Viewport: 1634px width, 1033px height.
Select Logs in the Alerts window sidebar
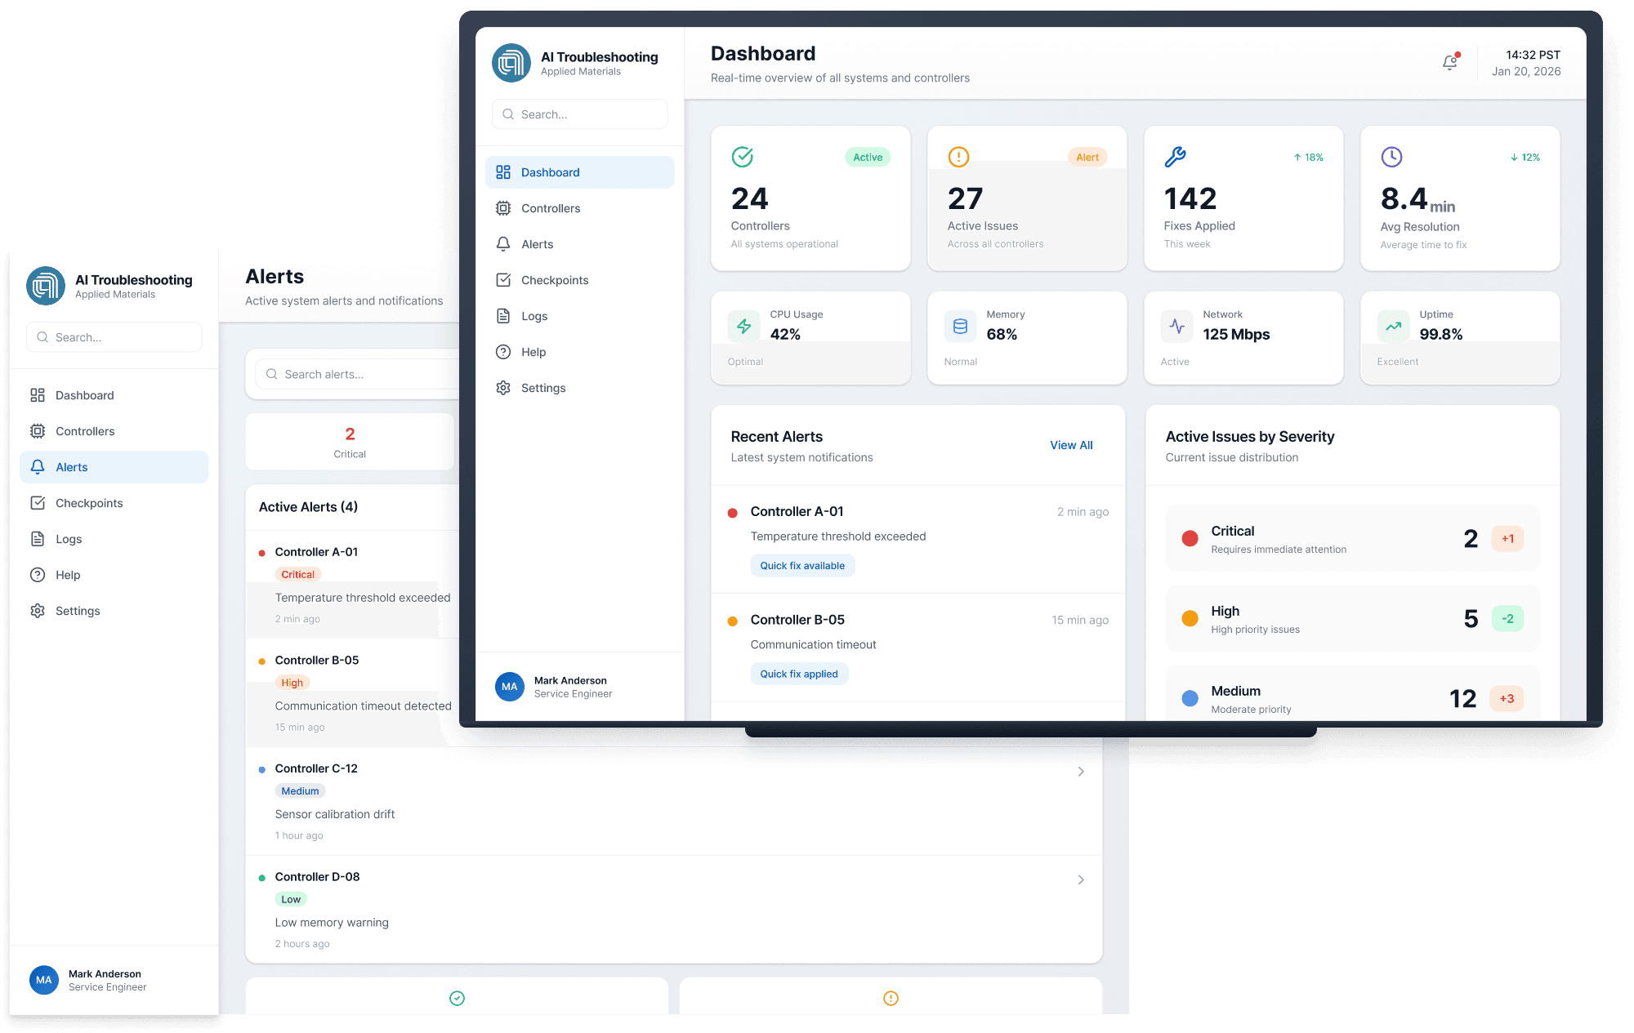69,539
